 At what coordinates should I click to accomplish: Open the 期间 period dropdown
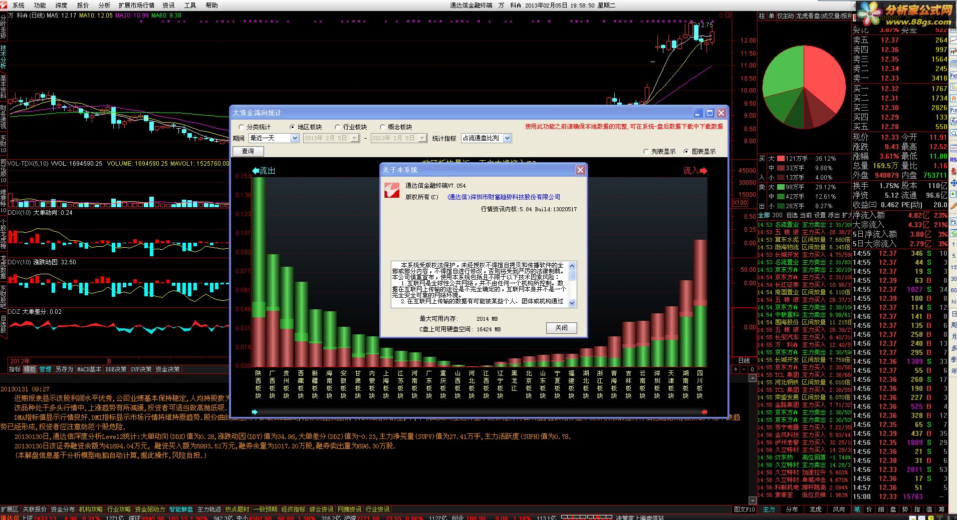click(x=295, y=138)
